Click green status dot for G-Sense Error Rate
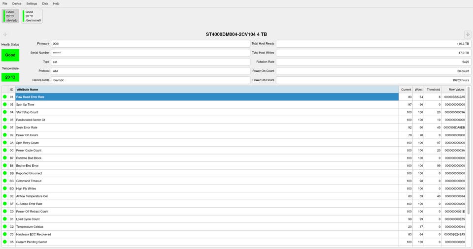 (5, 203)
